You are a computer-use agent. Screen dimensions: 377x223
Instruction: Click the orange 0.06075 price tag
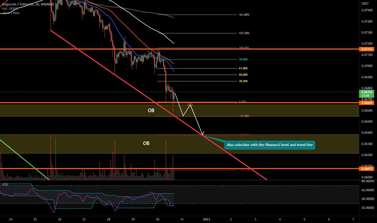click(x=367, y=169)
